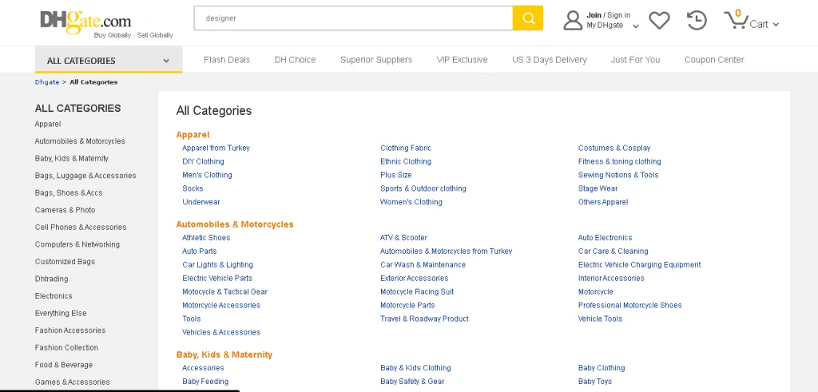Click orange Baby, Kids & Maternity heading
Image resolution: width=818 pixels, height=392 pixels.
point(224,354)
